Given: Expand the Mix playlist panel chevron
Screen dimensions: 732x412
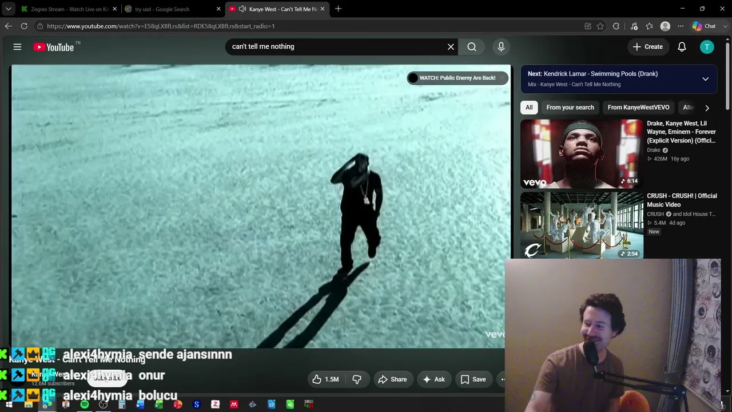Looking at the screenshot, I should click(x=705, y=79).
